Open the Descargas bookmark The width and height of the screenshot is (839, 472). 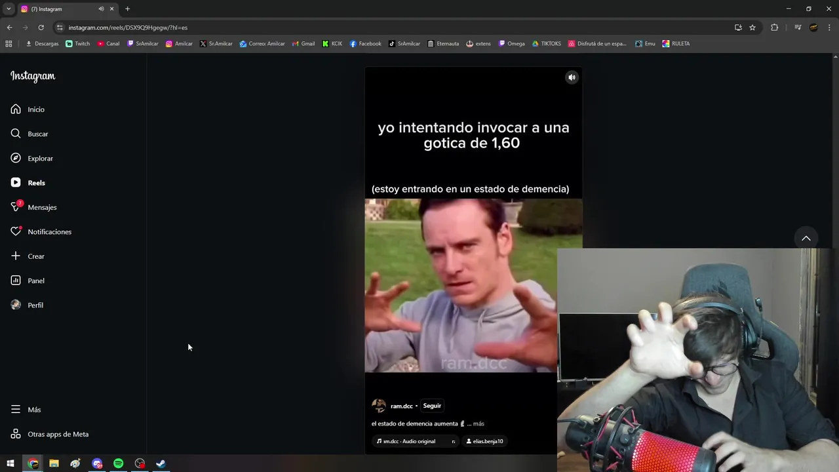pos(42,44)
